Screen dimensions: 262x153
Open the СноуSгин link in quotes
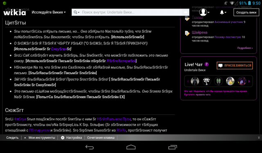click(x=59, y=49)
